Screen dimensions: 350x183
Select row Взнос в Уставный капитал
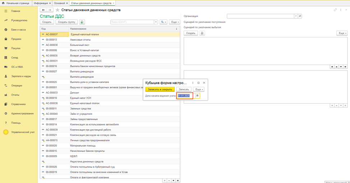click(110, 50)
